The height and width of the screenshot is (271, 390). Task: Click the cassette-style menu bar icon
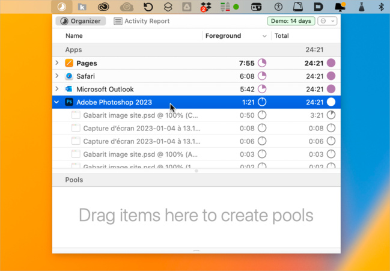coord(257,7)
